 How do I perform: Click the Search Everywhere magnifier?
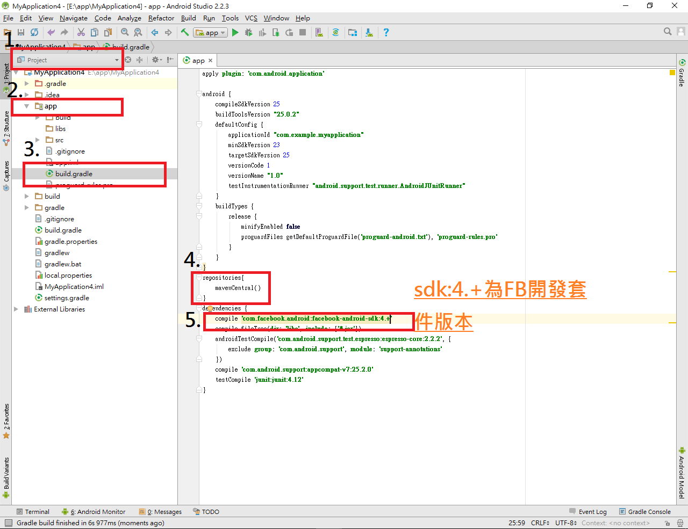[668, 32]
